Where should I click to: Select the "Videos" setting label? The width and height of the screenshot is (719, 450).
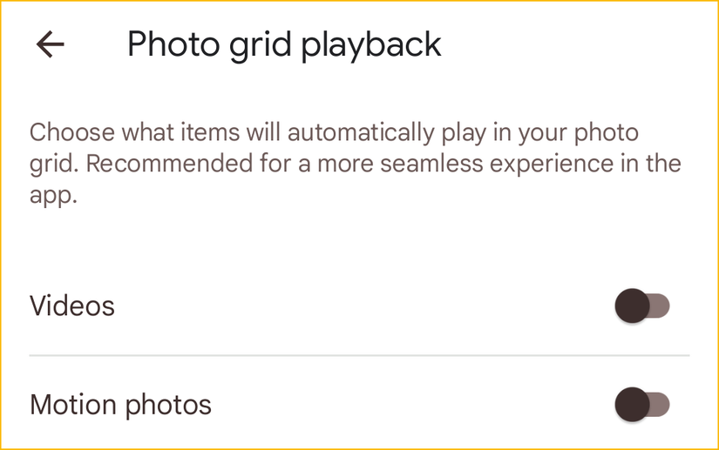72,306
